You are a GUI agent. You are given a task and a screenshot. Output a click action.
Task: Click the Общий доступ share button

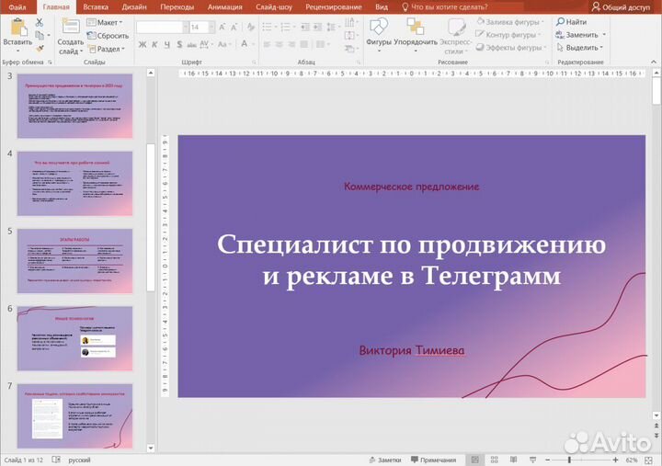[621, 7]
